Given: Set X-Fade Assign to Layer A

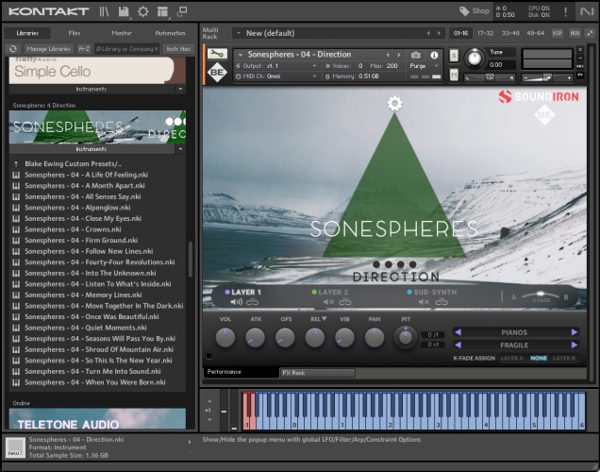Looking at the screenshot, I should [511, 358].
